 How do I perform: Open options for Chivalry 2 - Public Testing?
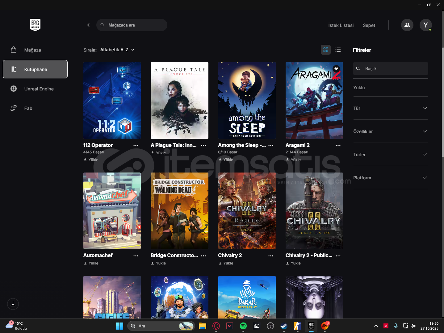tap(338, 256)
